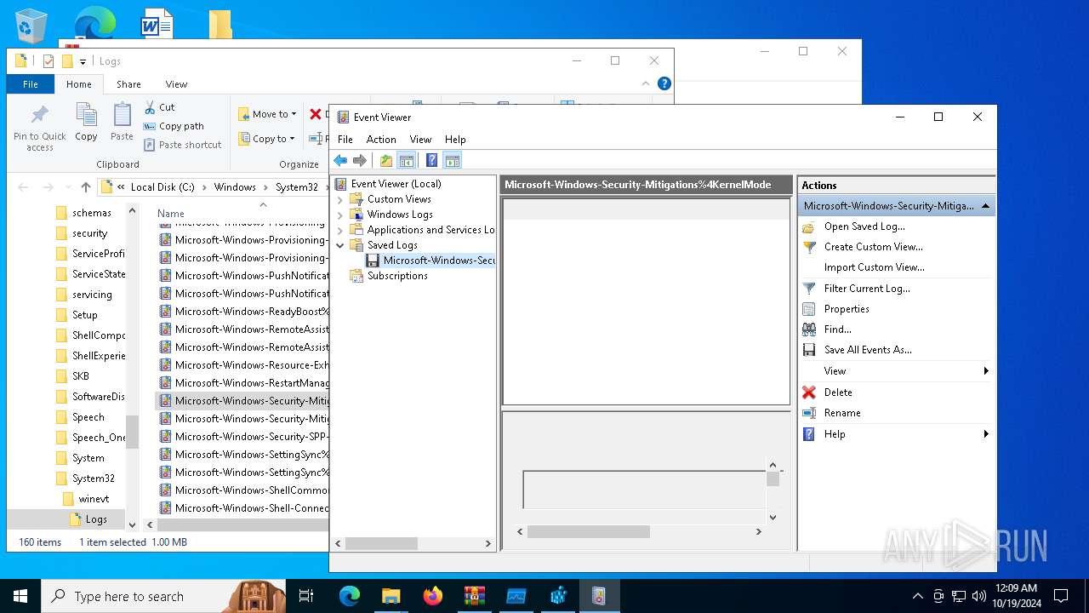
Task: Toggle the Show/Hide Console Tree icon
Action: point(407,160)
